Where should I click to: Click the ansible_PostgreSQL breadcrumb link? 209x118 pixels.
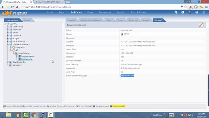click(x=62, y=106)
